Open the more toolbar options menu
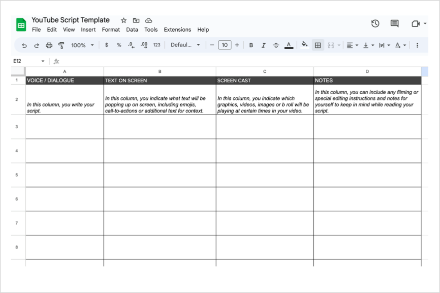Image resolution: width=440 pixels, height=293 pixels. 417,45
